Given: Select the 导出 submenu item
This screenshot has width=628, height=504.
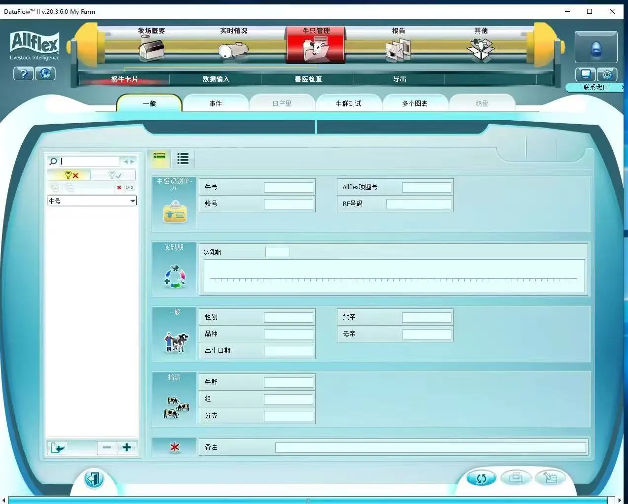Looking at the screenshot, I should click(399, 79).
